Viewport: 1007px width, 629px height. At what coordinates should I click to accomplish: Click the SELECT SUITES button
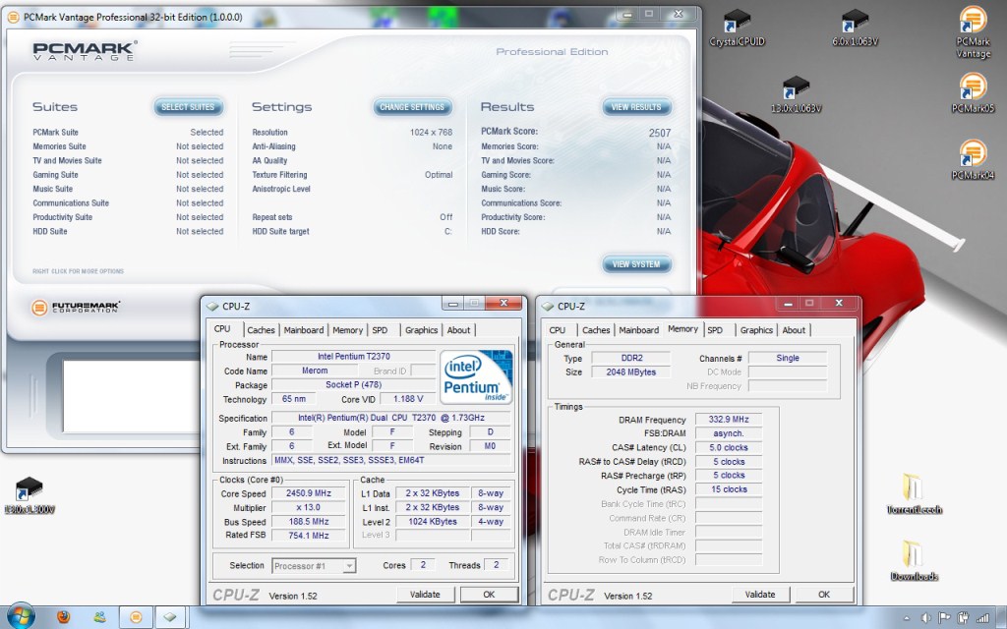click(x=188, y=107)
